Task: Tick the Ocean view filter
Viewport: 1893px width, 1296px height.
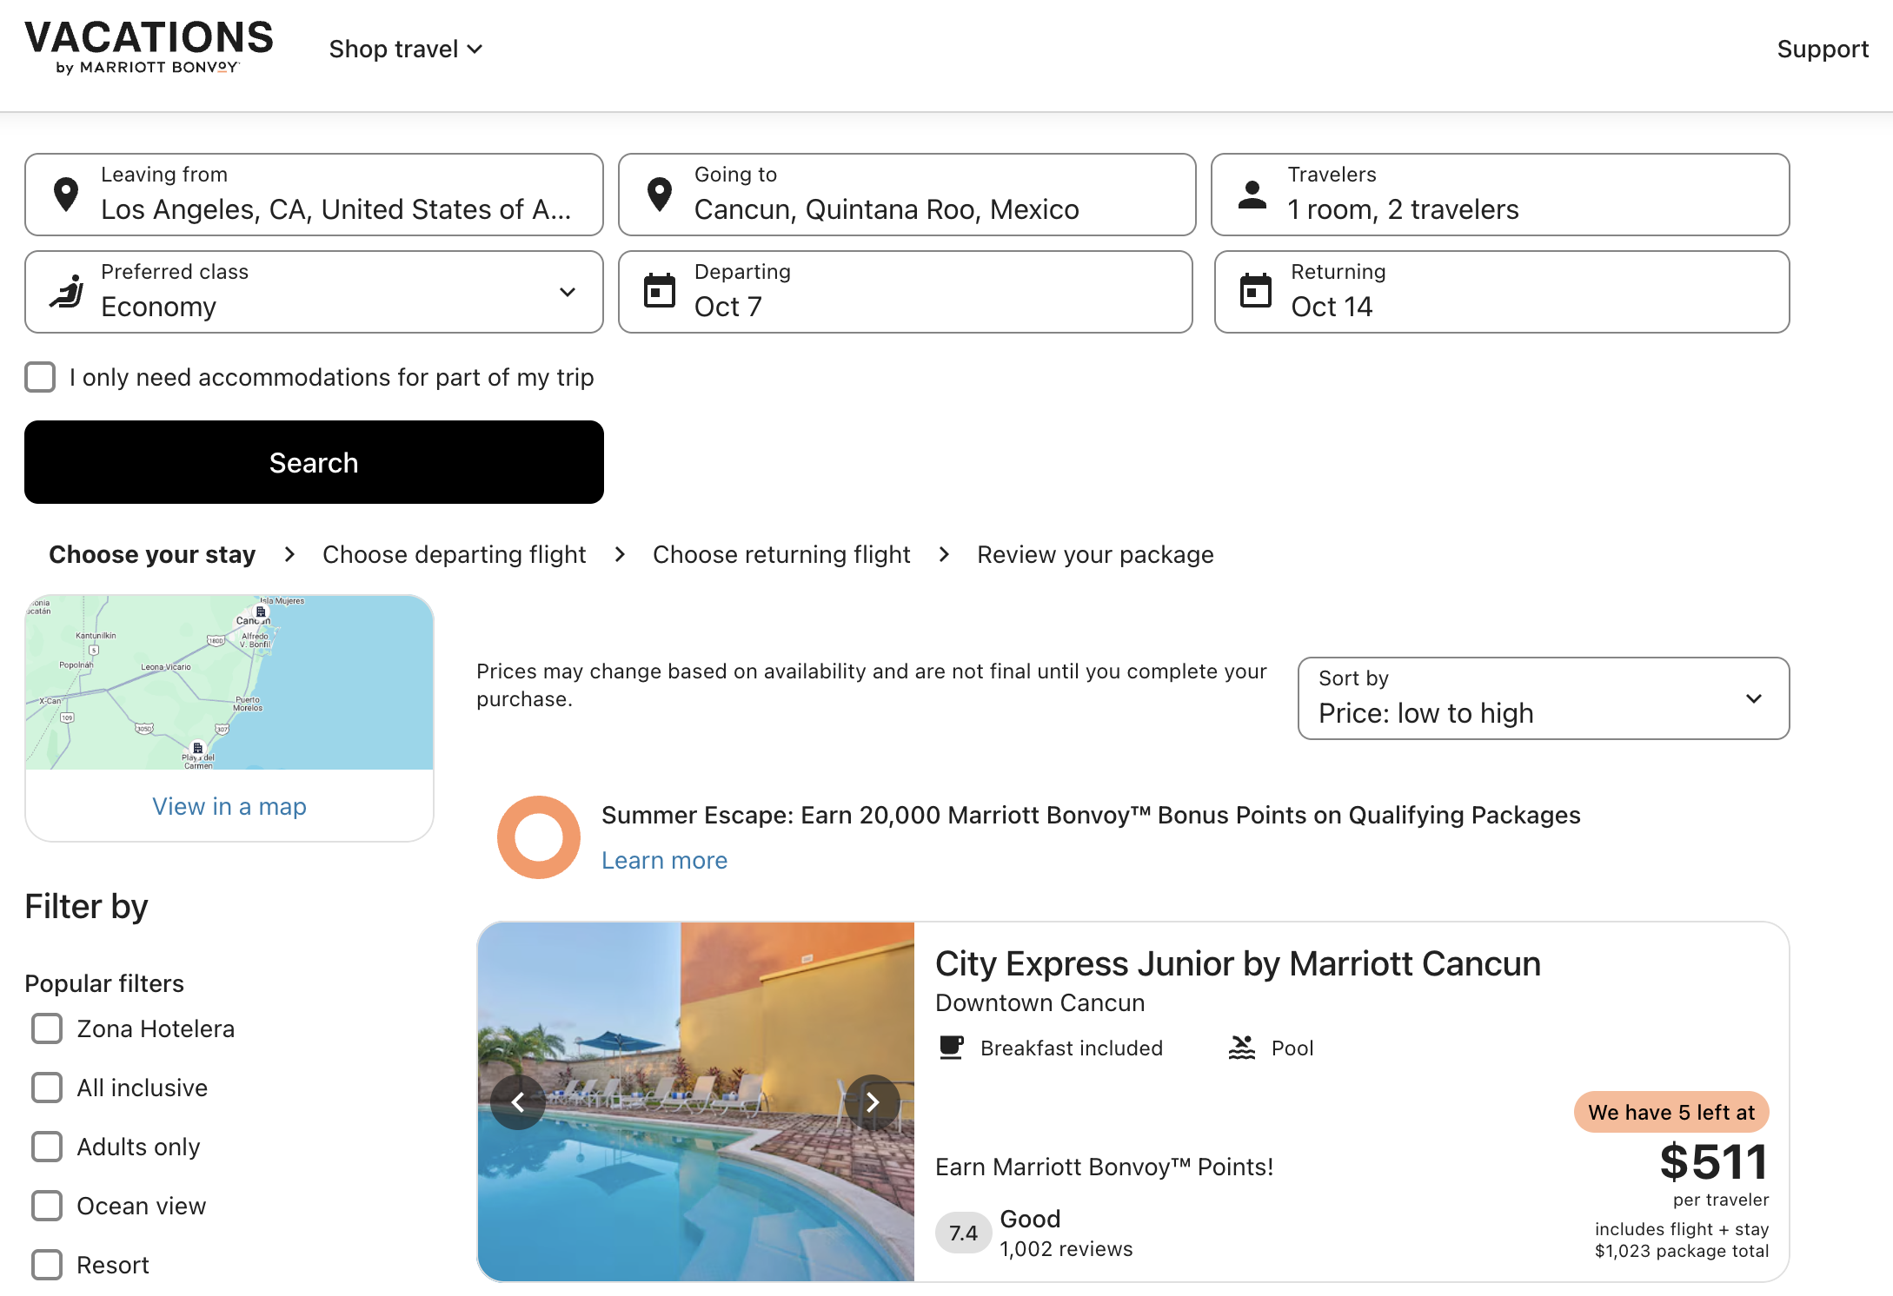Action: coord(47,1206)
